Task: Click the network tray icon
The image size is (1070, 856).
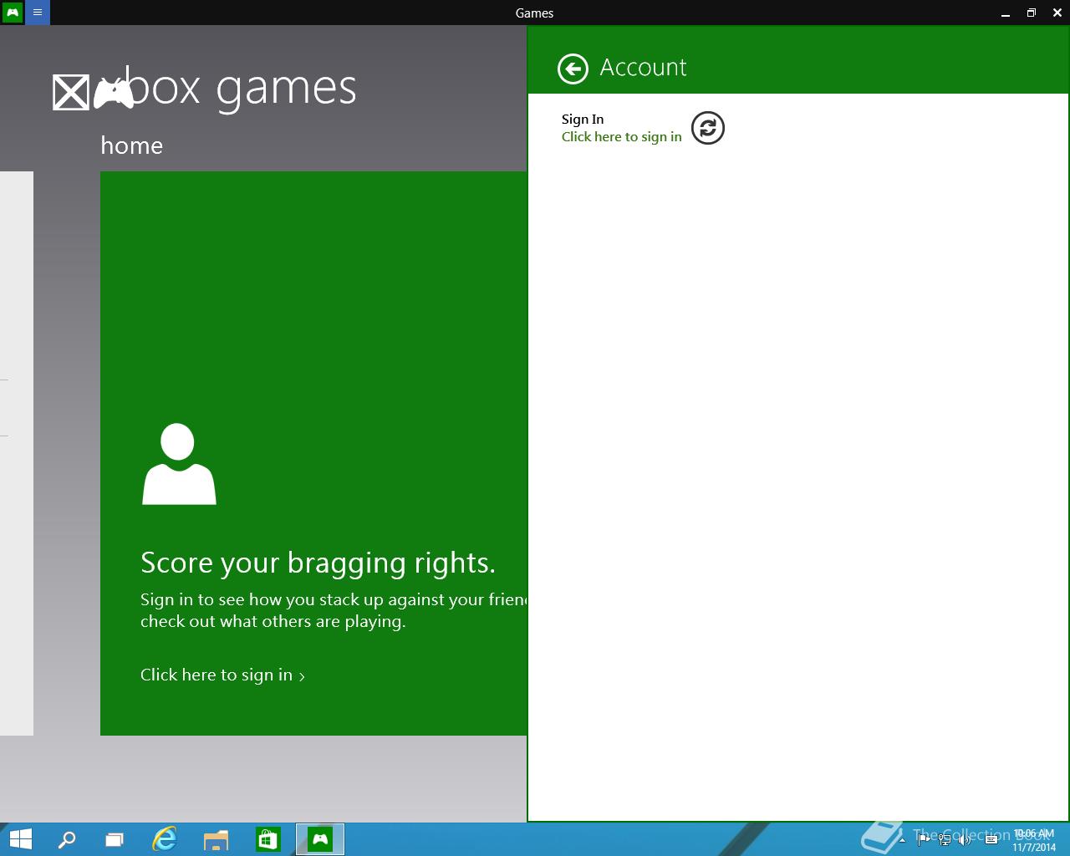Action: (x=945, y=839)
